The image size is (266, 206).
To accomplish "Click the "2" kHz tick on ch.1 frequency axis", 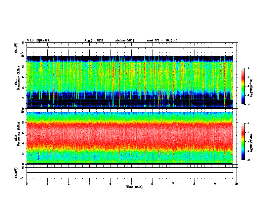I will [24, 98].
